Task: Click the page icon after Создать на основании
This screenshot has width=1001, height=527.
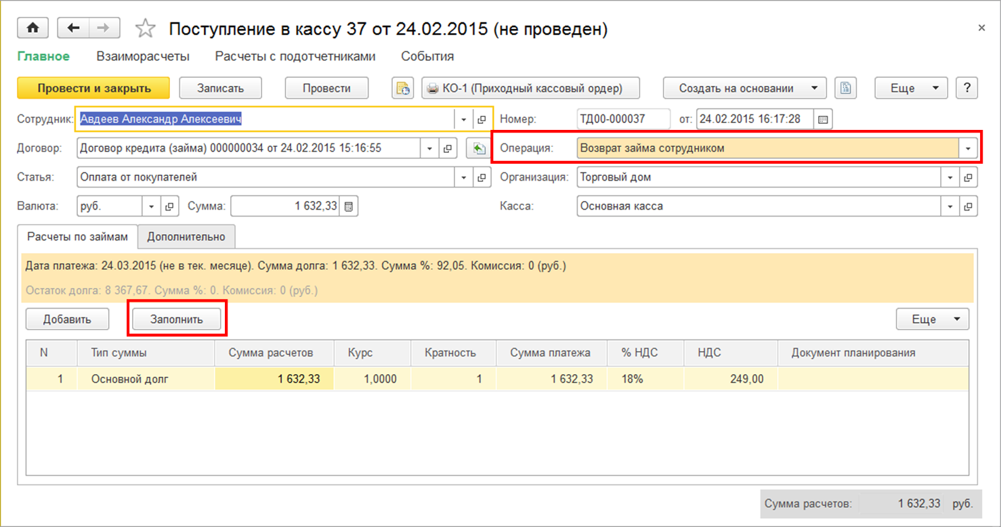Action: pyautogui.click(x=845, y=88)
